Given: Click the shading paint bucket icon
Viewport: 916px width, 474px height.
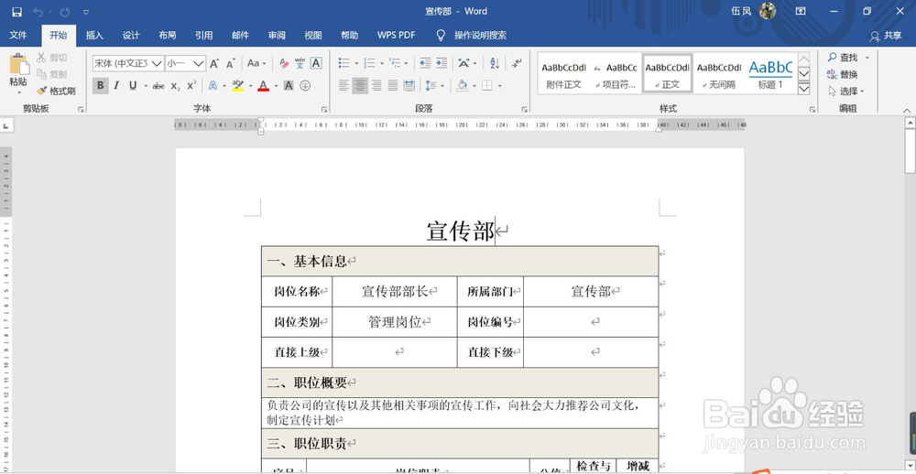Looking at the screenshot, I should (x=462, y=86).
